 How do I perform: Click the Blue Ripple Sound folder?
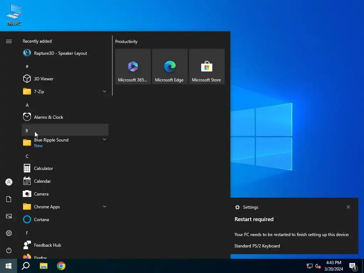point(65,143)
